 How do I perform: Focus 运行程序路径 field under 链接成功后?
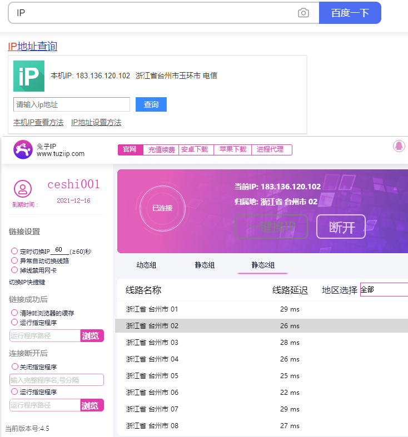point(45,336)
